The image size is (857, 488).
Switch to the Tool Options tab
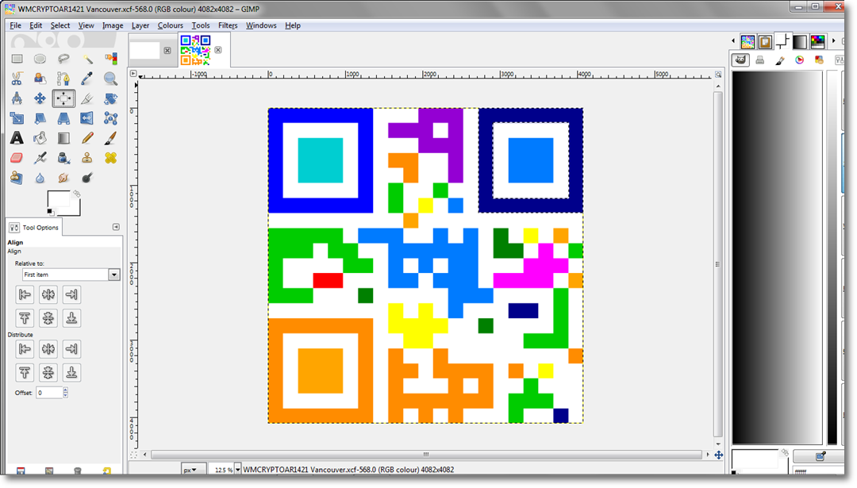click(34, 227)
